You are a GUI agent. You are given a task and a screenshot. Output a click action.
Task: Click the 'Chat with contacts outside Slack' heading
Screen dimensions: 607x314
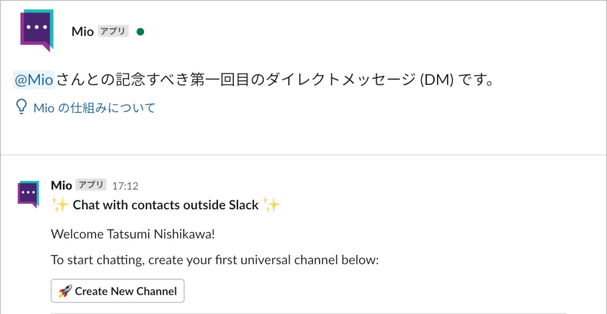click(x=166, y=205)
